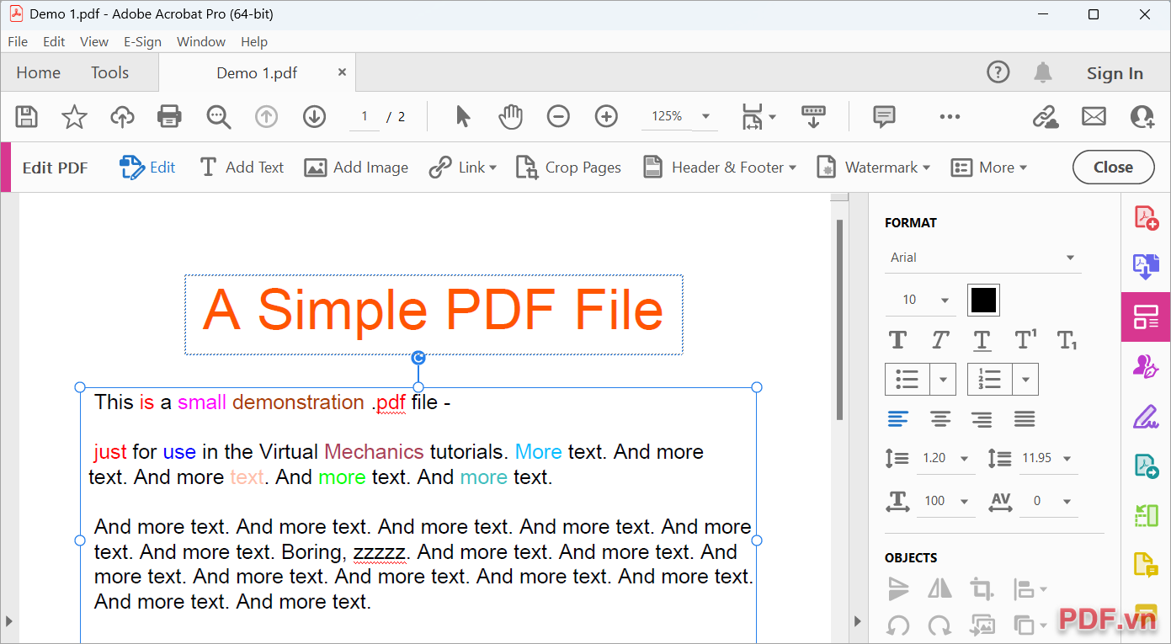Open notifications bell icon
The height and width of the screenshot is (644, 1171).
point(1043,72)
